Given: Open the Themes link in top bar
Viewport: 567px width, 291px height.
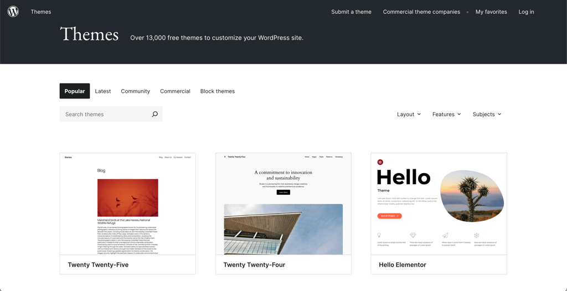Looking at the screenshot, I should click(x=41, y=12).
